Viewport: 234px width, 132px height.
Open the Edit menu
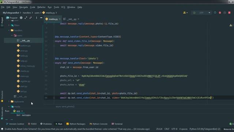[8, 7]
